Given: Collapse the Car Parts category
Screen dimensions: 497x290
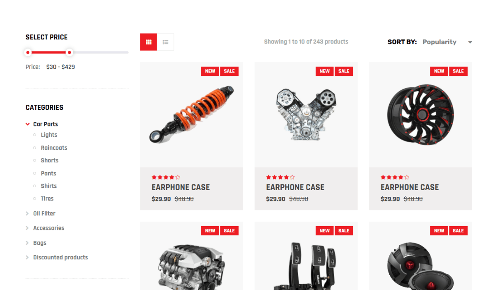Looking at the screenshot, I should (x=28, y=124).
